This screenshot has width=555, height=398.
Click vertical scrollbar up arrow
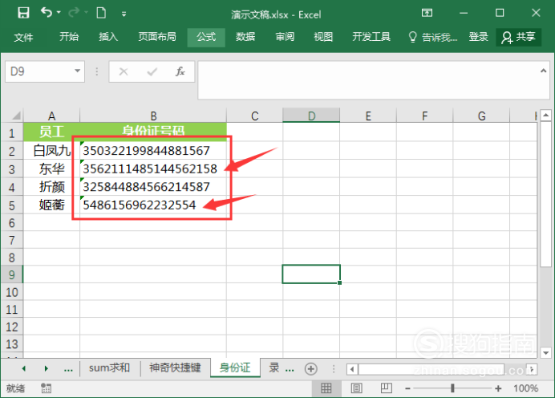[546, 115]
